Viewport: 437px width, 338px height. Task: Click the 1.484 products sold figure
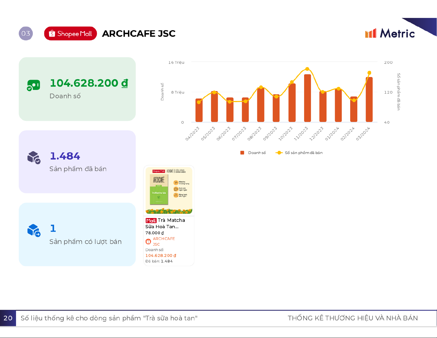tap(65, 156)
